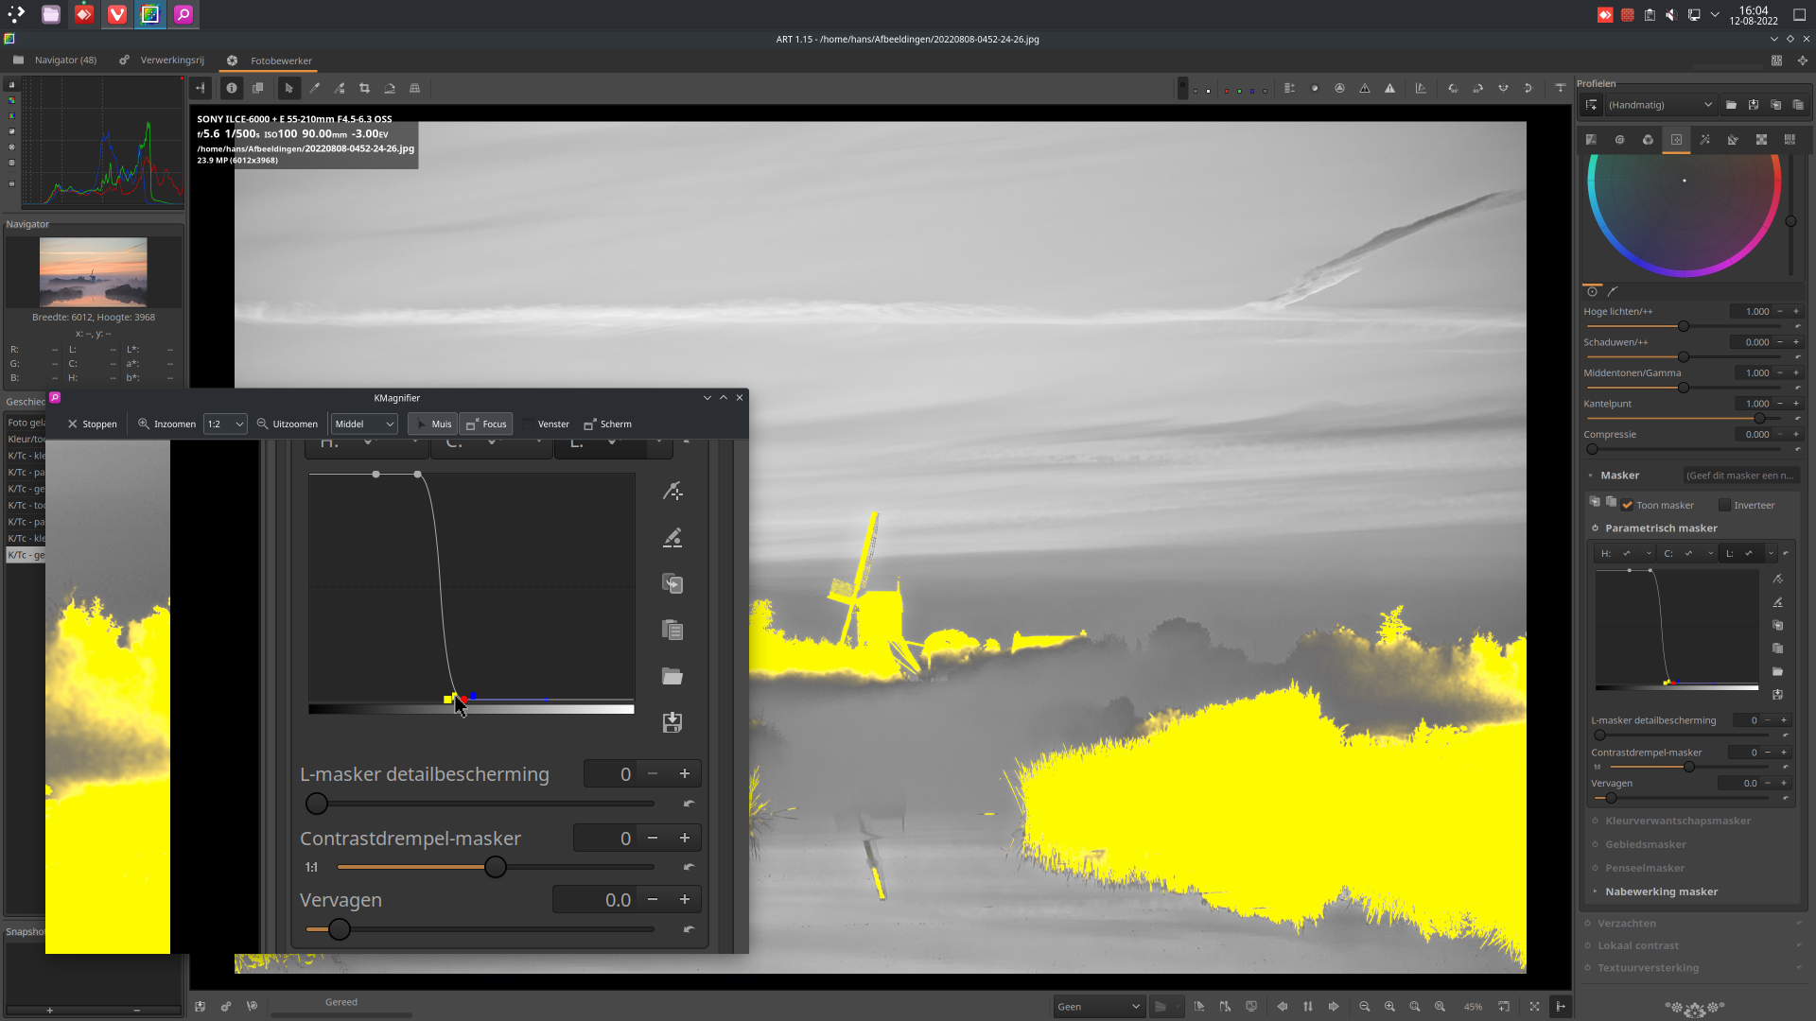This screenshot has height=1021, width=1816.
Task: Enable the Inverteer checkbox
Action: 1724,505
